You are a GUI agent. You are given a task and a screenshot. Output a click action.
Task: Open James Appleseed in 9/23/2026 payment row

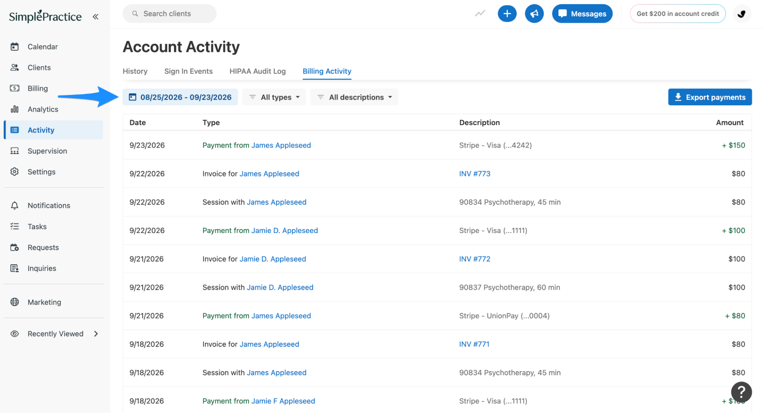[281, 145]
